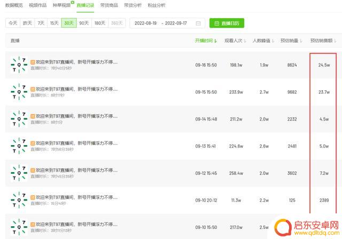Select the 15天 range option

tap(55, 23)
